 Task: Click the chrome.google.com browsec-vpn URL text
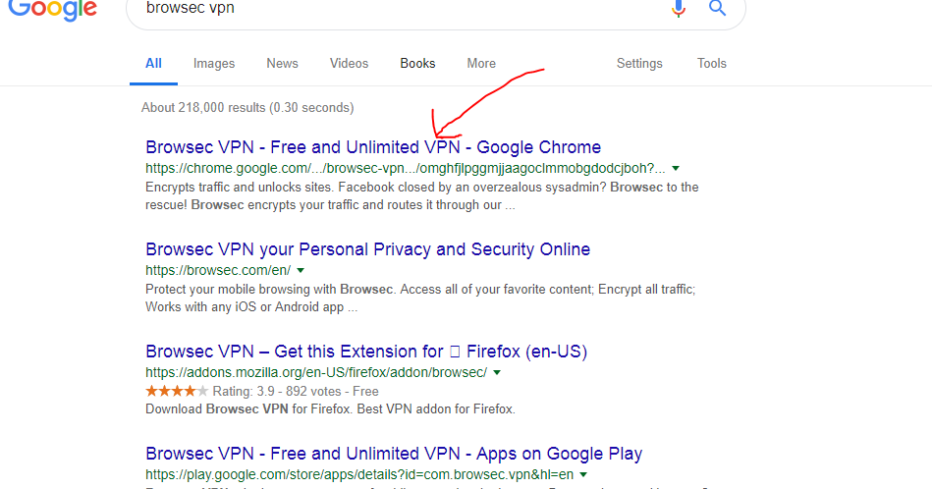[406, 168]
